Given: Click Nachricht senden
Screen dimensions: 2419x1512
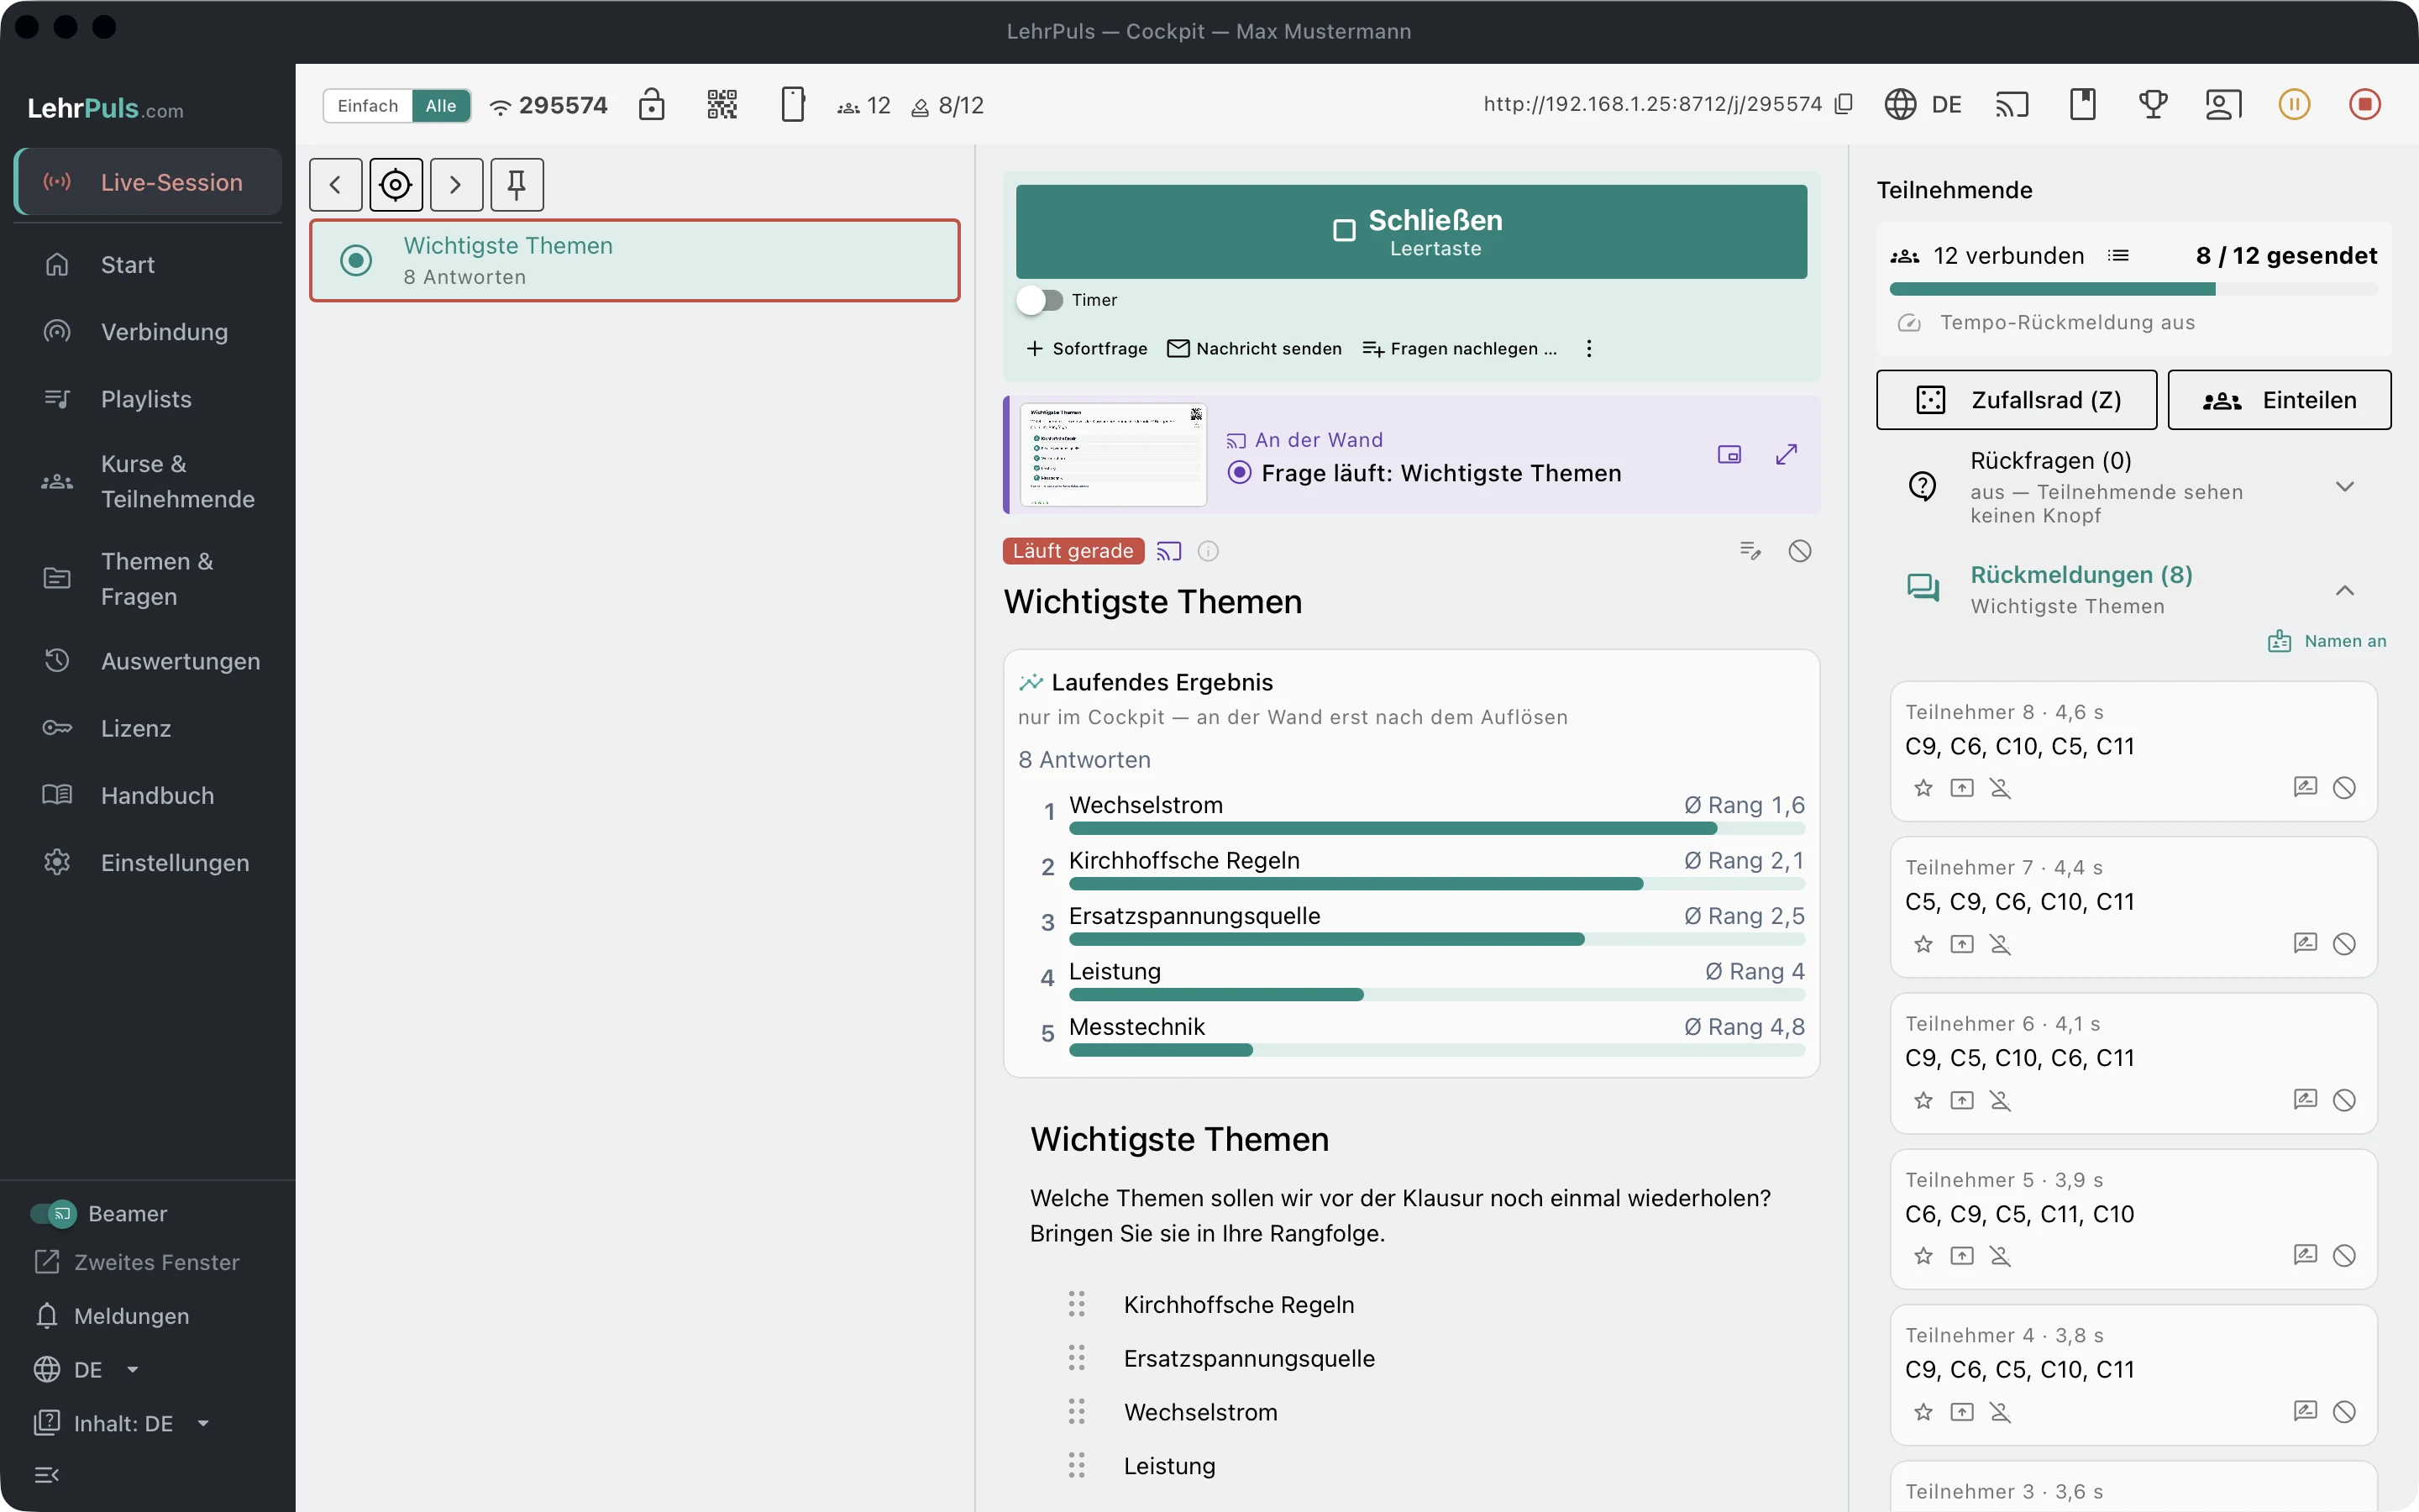Looking at the screenshot, I should pos(1255,348).
